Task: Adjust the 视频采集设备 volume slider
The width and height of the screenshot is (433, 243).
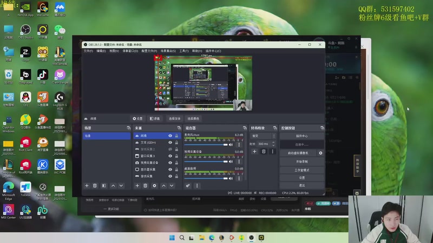Action: coord(206,161)
